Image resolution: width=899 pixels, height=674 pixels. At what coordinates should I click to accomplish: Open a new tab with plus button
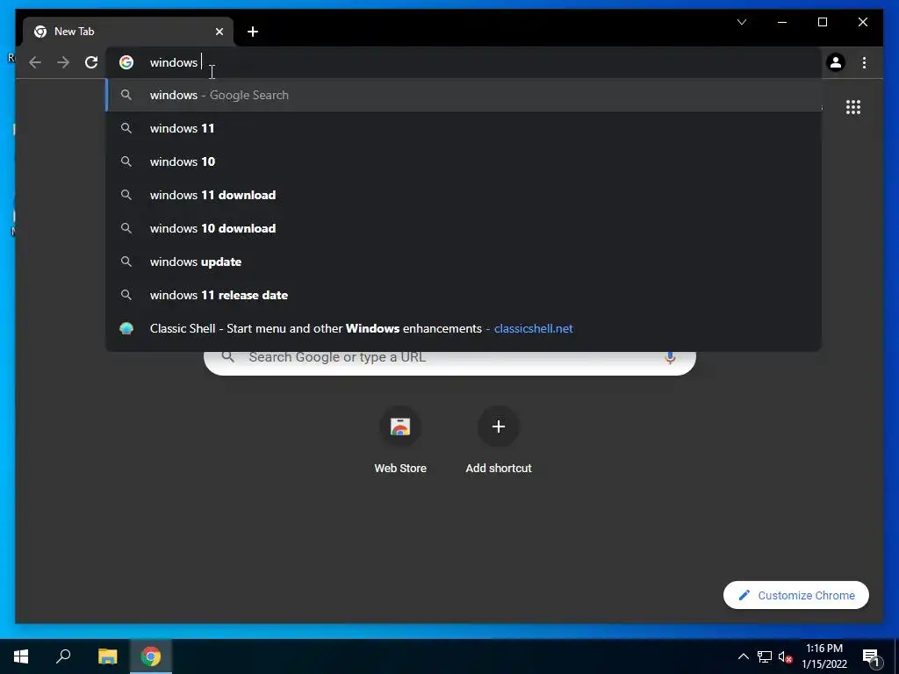253,32
